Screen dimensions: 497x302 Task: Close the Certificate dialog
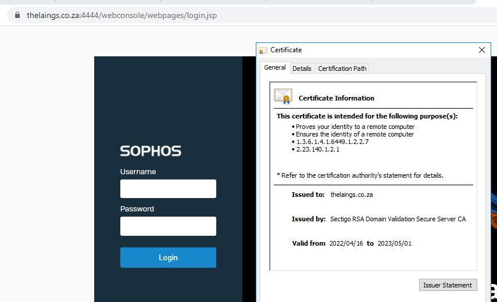pos(482,50)
